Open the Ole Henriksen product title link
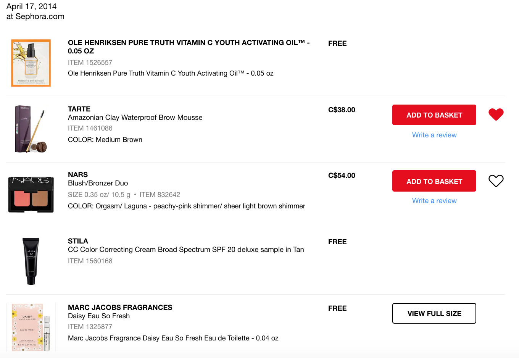The height and width of the screenshot is (358, 519). click(x=188, y=47)
